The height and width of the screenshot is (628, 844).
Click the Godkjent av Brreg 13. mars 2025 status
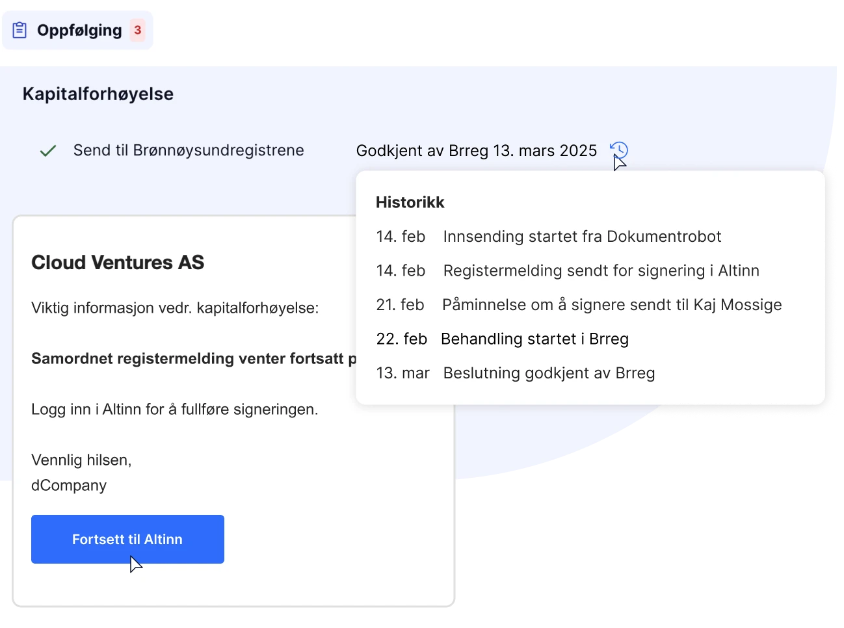tap(476, 151)
